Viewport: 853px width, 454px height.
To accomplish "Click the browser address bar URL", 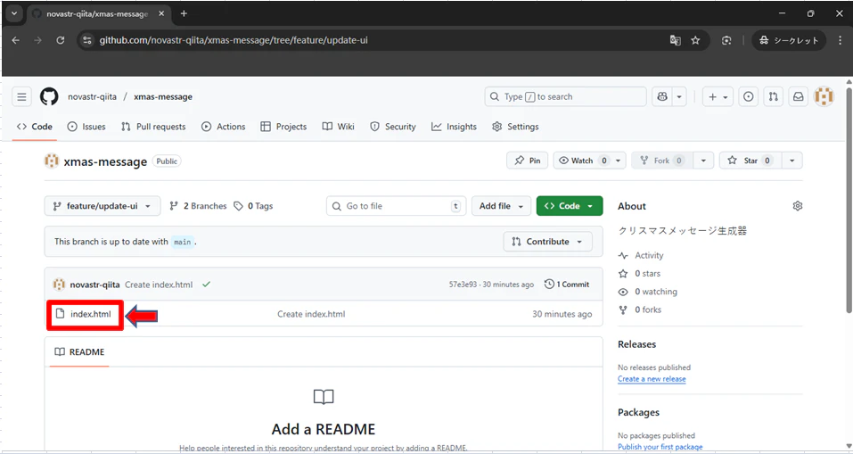I will (x=234, y=40).
